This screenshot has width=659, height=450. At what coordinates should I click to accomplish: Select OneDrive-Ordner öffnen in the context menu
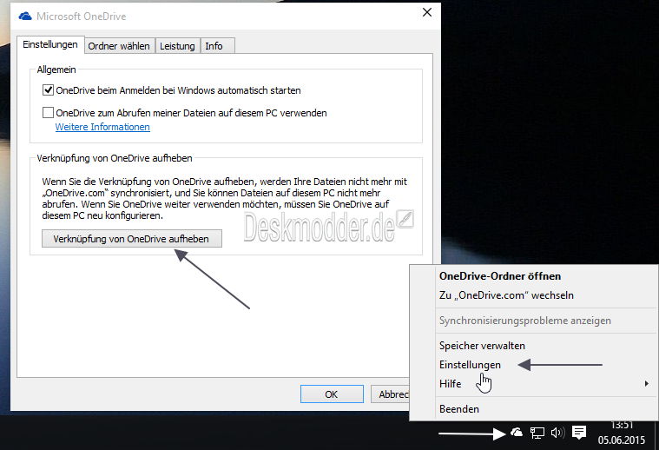(x=534, y=276)
